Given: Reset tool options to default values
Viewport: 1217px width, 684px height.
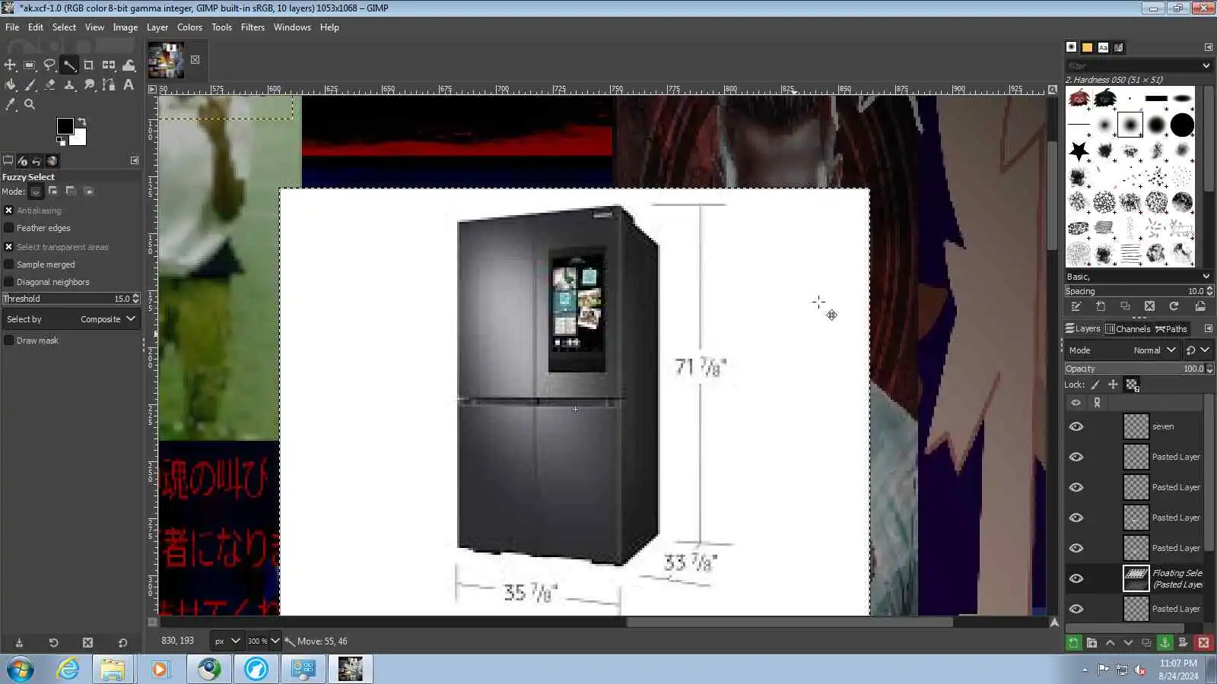Looking at the screenshot, I should (x=122, y=643).
